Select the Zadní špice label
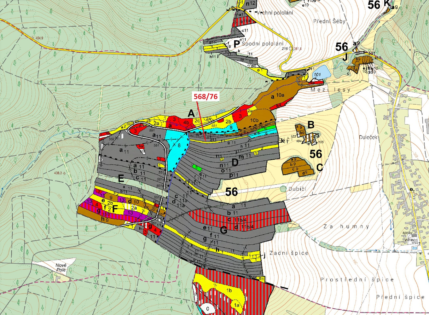This screenshot has width=429, height=315. pos(289,253)
